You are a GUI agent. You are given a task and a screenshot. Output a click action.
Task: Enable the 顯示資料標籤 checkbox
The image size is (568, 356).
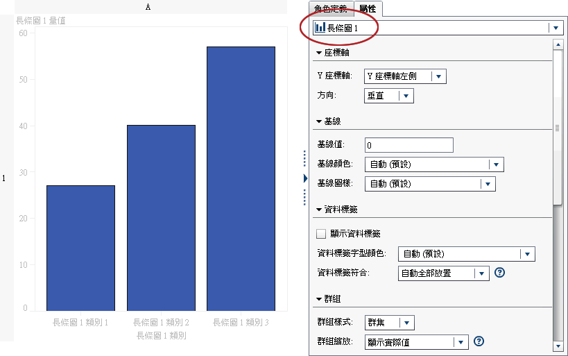click(321, 234)
